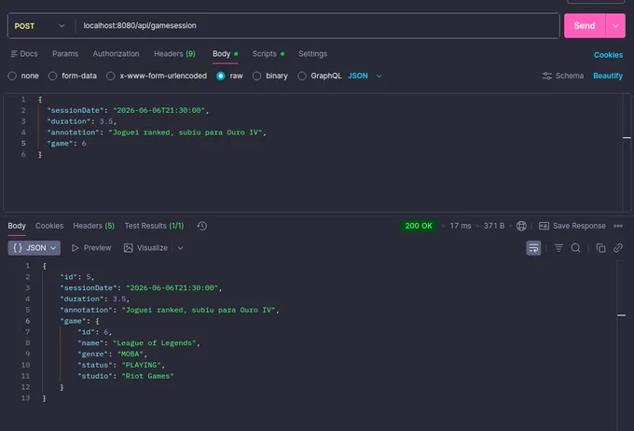Click the search response icon

pyautogui.click(x=576, y=247)
